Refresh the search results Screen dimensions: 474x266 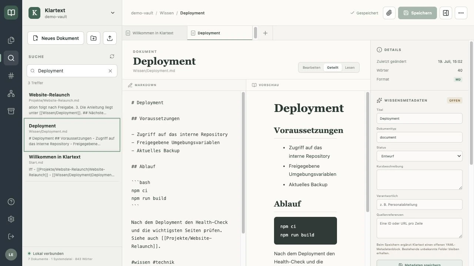tap(112, 57)
